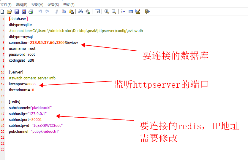
Task: Click the ruler and pencil icon
Action: [138, 12]
